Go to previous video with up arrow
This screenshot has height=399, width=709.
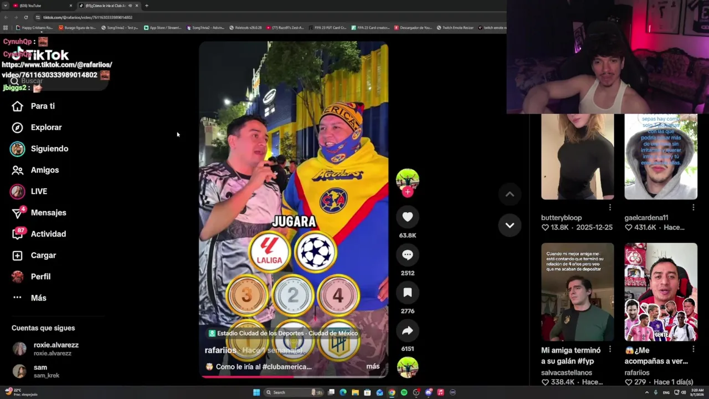tap(510, 194)
